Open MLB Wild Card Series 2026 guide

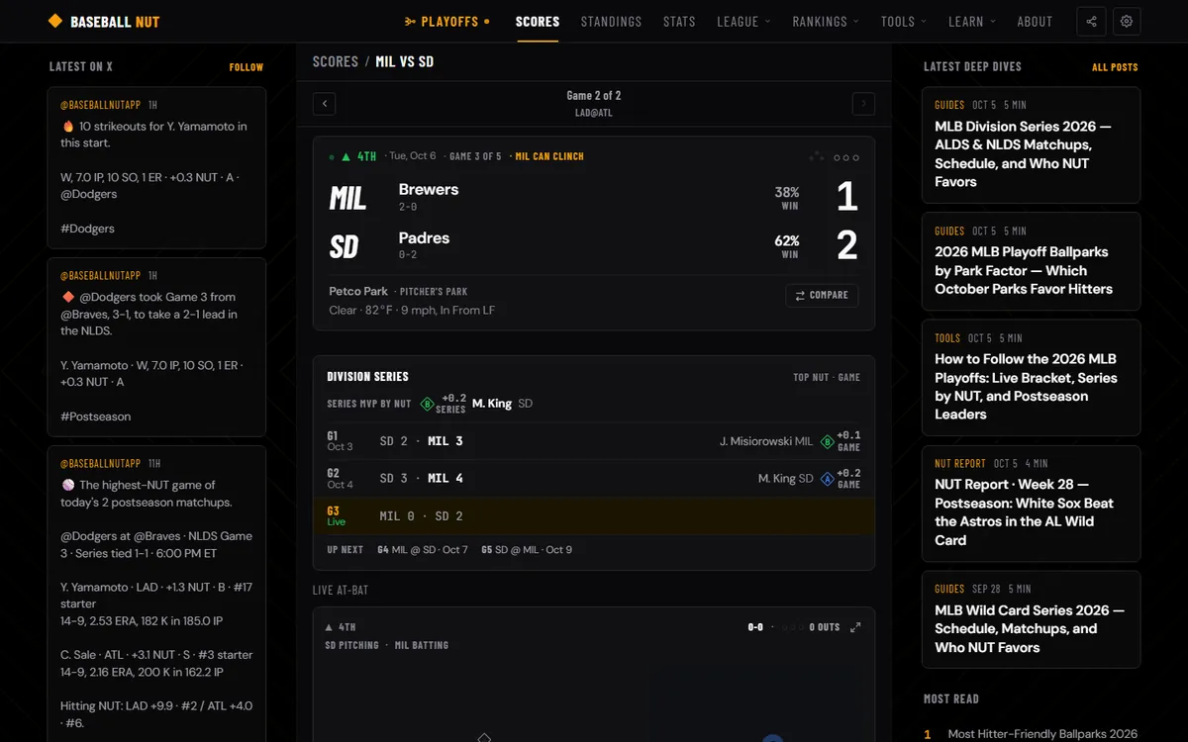point(1031,619)
